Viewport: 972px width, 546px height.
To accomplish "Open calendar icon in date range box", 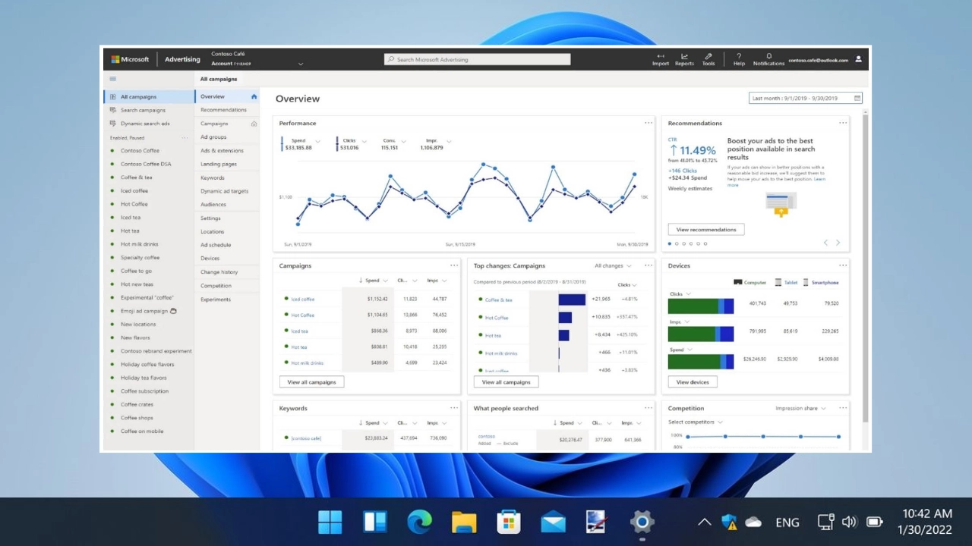I will pos(857,98).
